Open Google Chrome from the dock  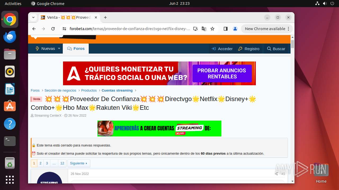10,20
